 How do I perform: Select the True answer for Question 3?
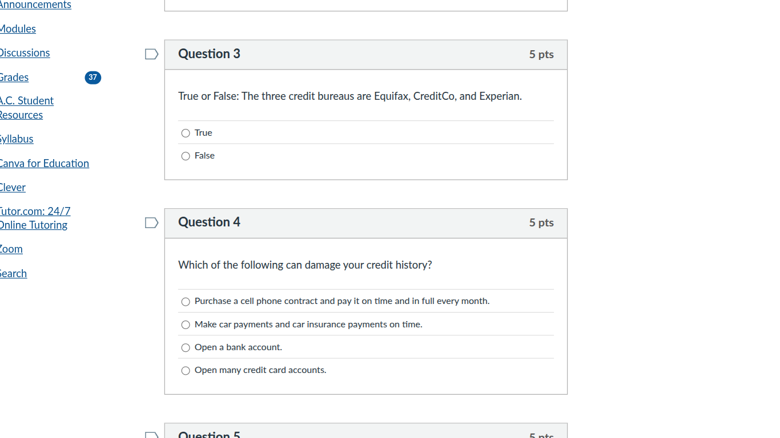186,132
